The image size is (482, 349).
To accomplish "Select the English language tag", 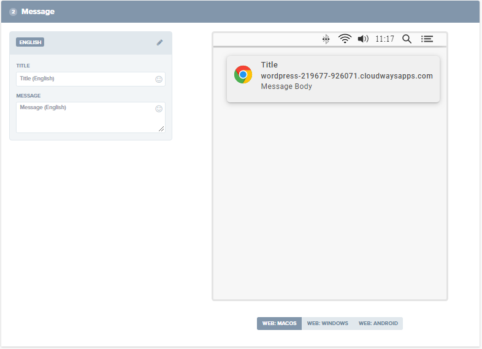I will [30, 42].
